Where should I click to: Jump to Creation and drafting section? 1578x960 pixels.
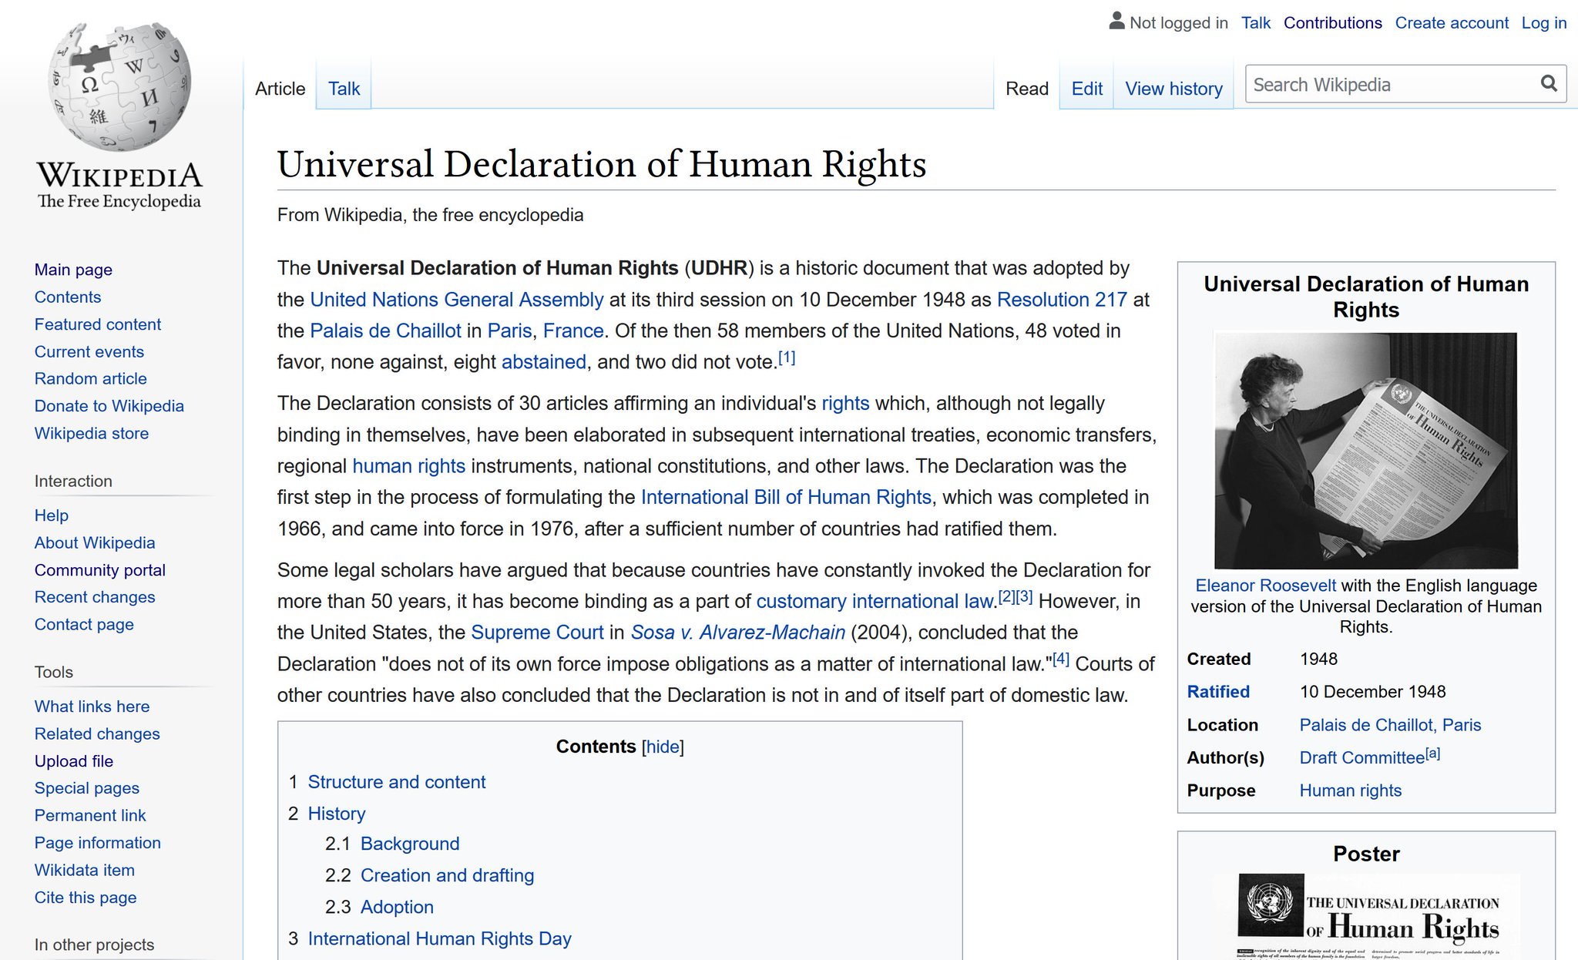click(447, 875)
